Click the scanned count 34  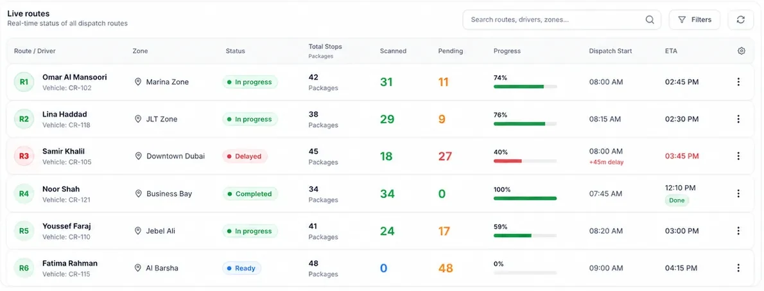(387, 193)
